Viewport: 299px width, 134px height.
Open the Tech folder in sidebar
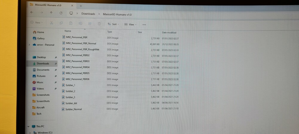37,114
